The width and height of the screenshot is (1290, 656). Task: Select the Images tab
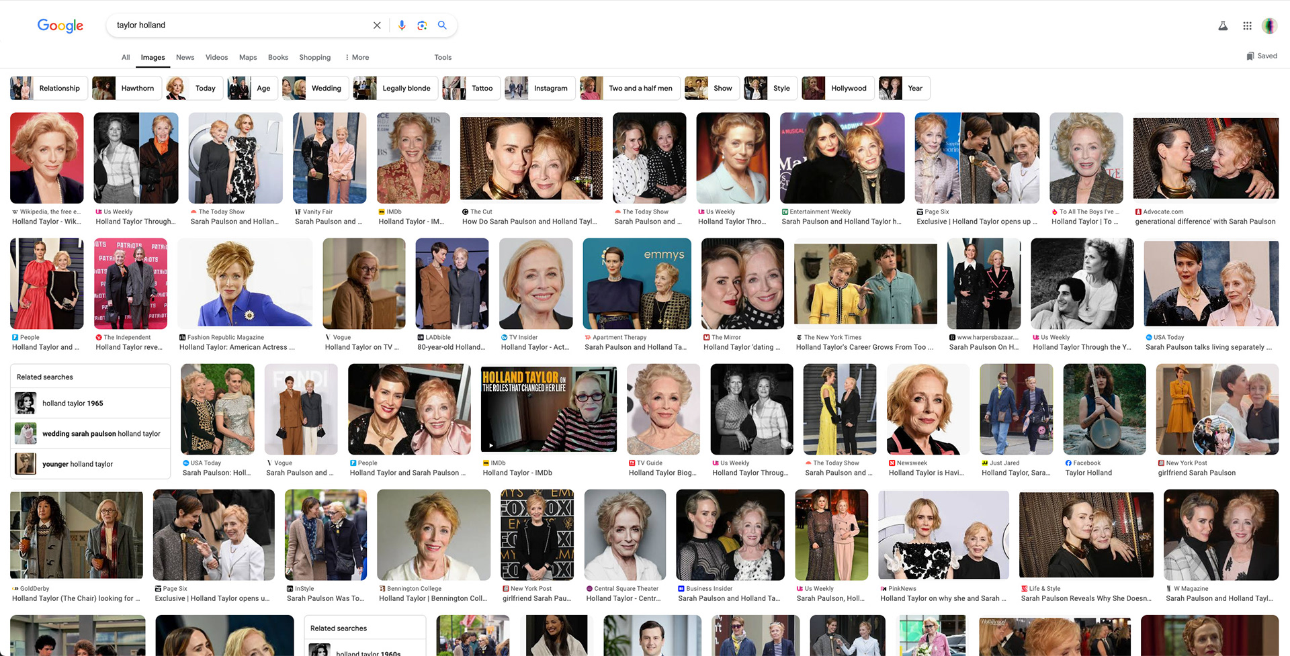(153, 57)
